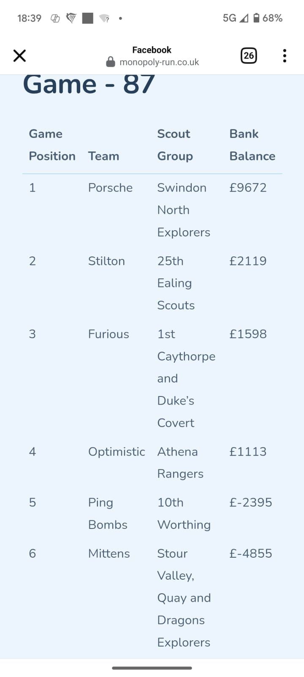Select the Bank Balance column header
304x677 pixels.
[x=252, y=145]
